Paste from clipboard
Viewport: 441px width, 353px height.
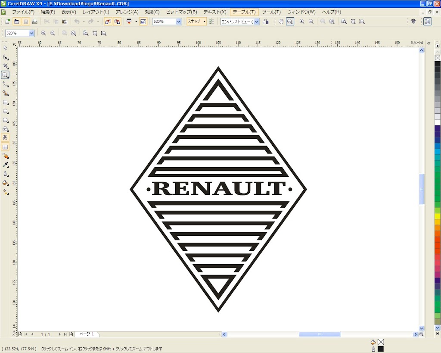point(65,22)
